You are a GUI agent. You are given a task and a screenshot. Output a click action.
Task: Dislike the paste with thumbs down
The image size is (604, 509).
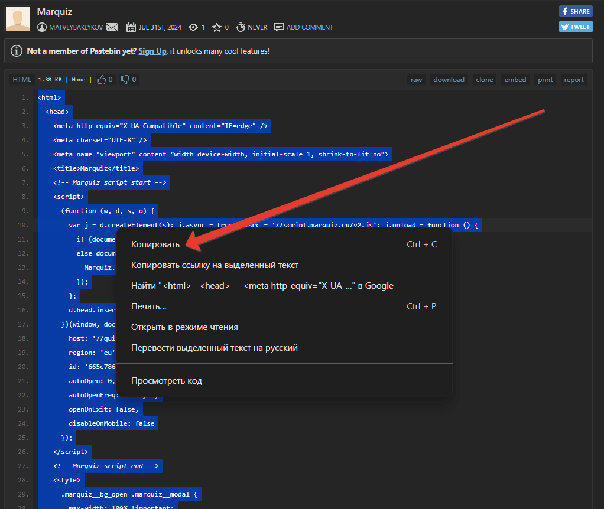128,80
